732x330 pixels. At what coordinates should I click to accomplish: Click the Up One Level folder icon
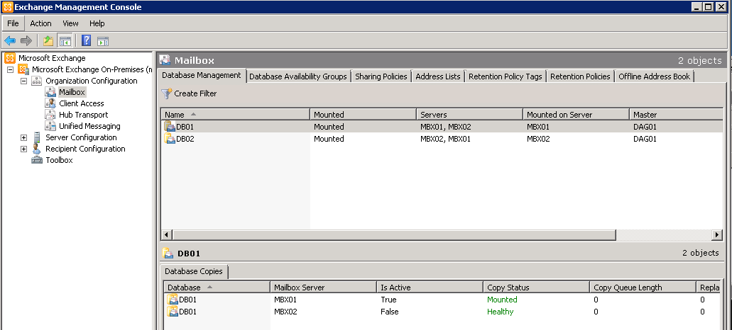pyautogui.click(x=48, y=40)
